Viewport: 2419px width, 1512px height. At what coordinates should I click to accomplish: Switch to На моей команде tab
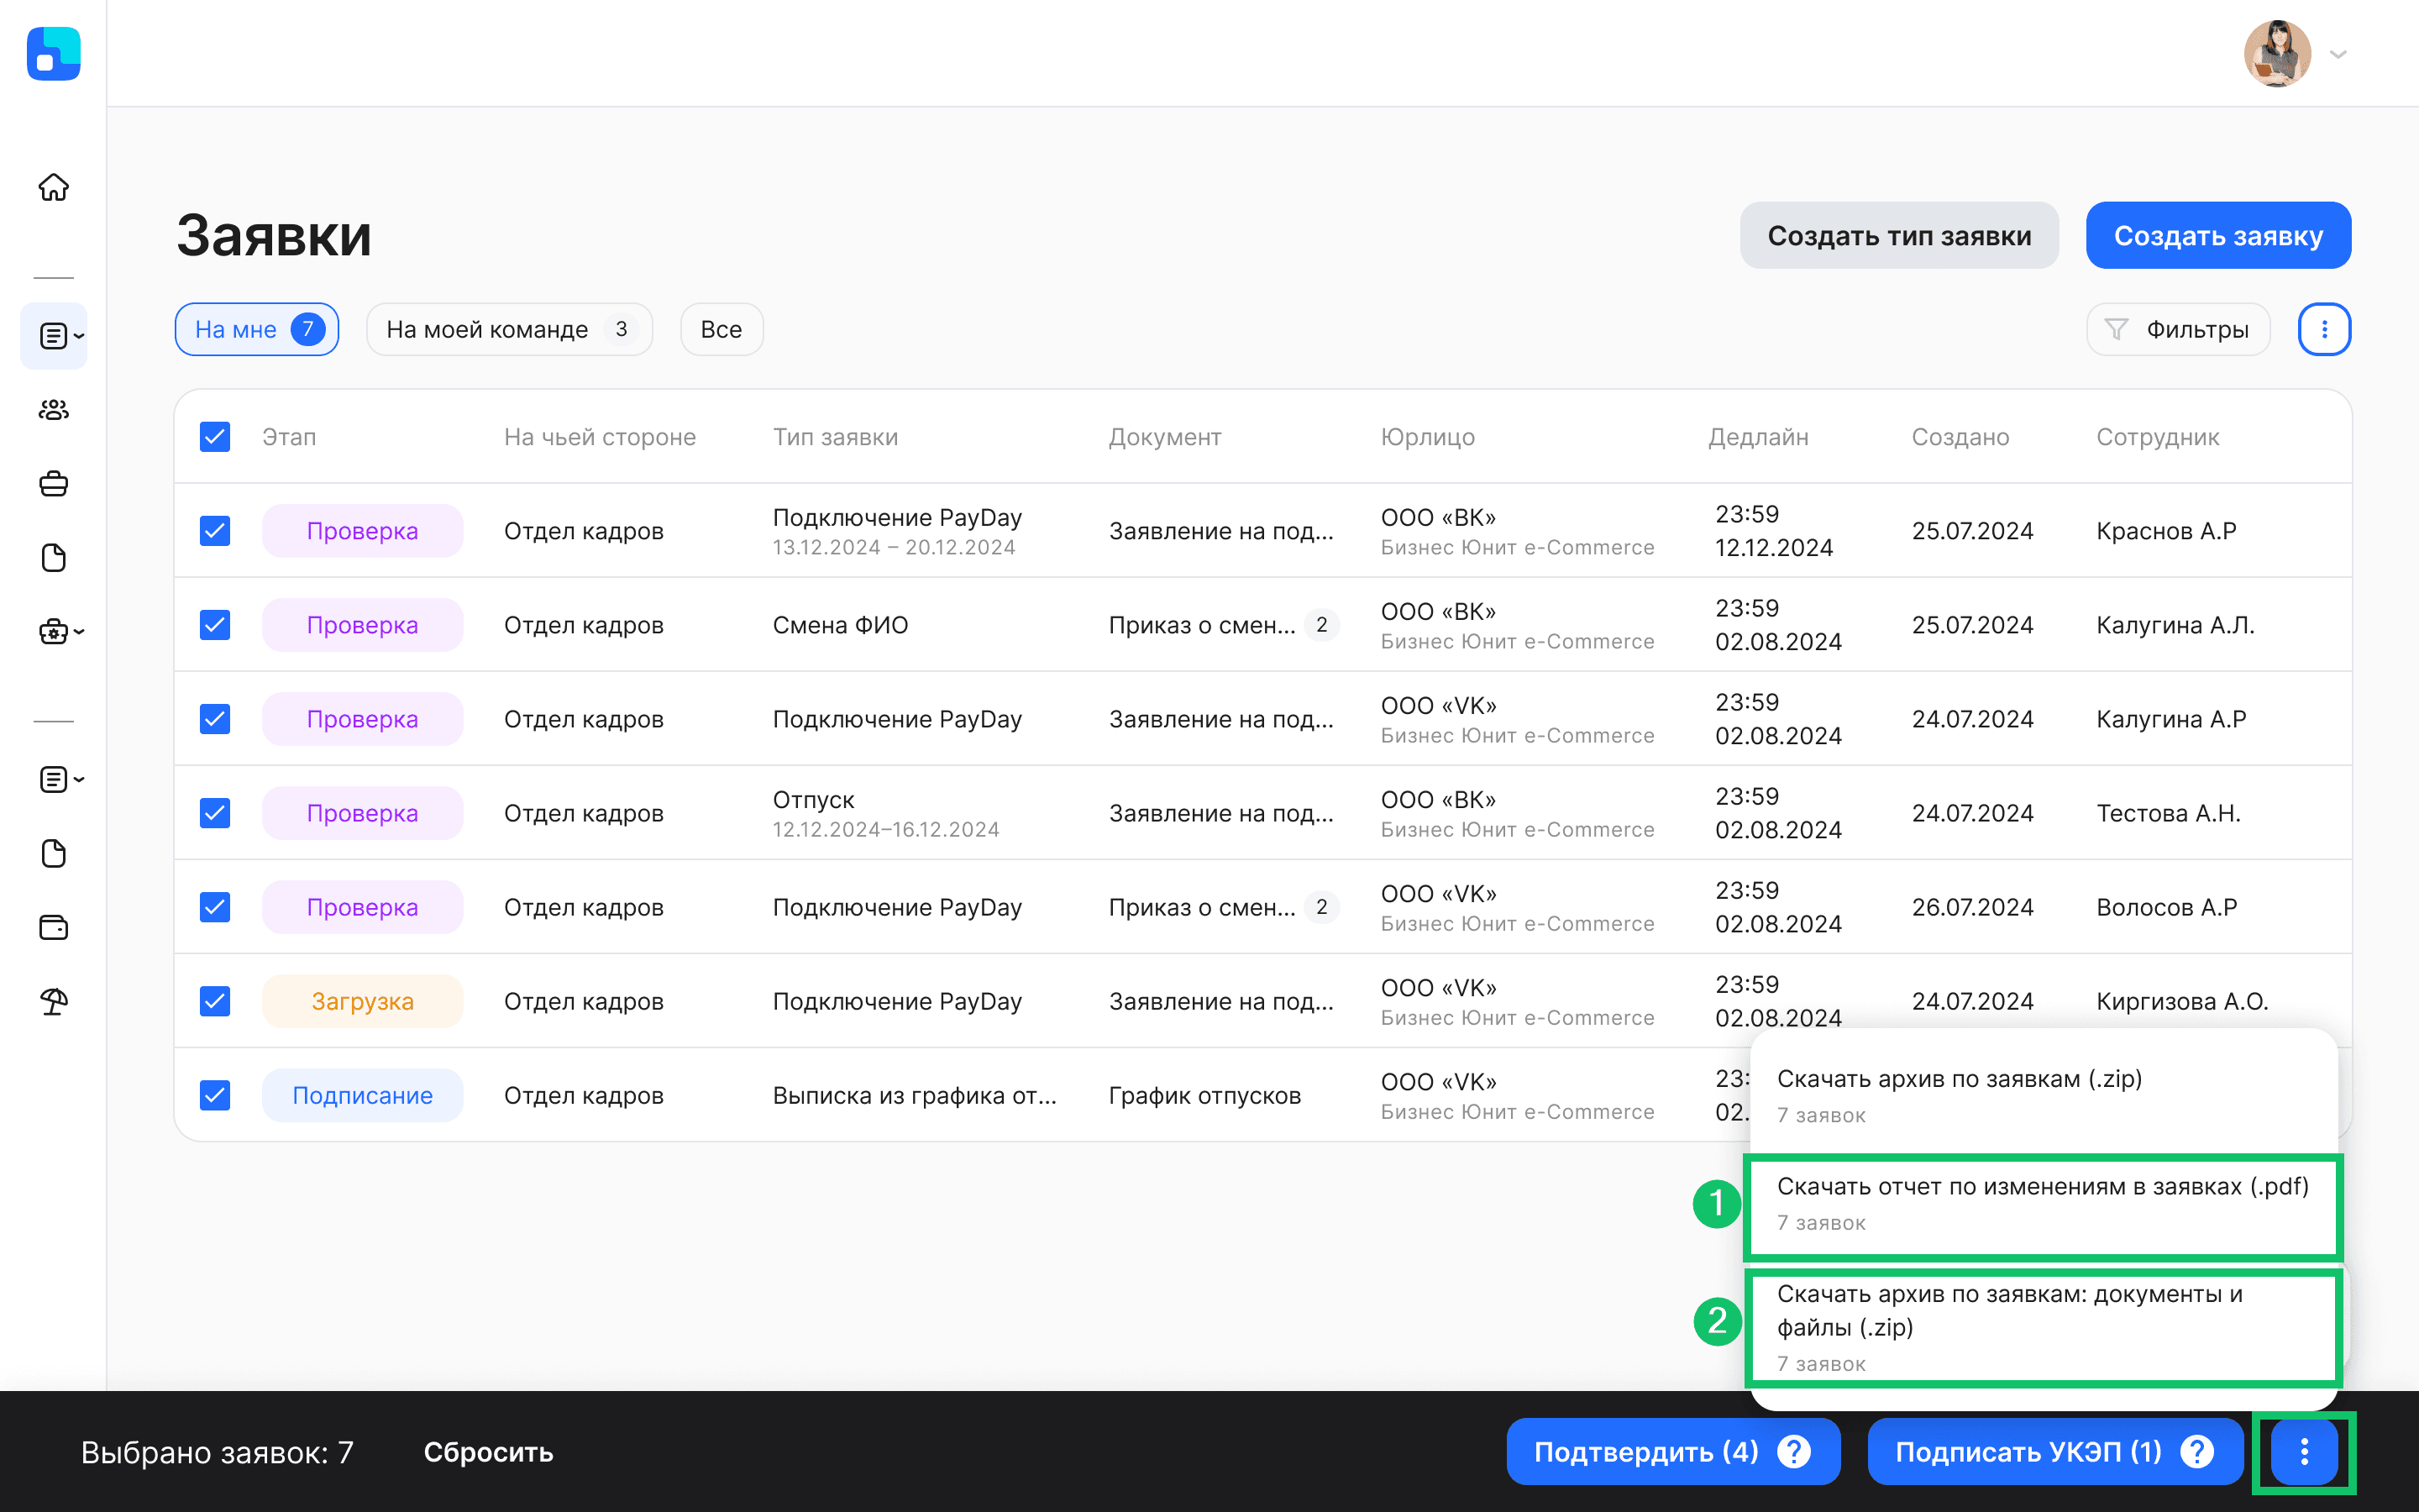pyautogui.click(x=508, y=329)
